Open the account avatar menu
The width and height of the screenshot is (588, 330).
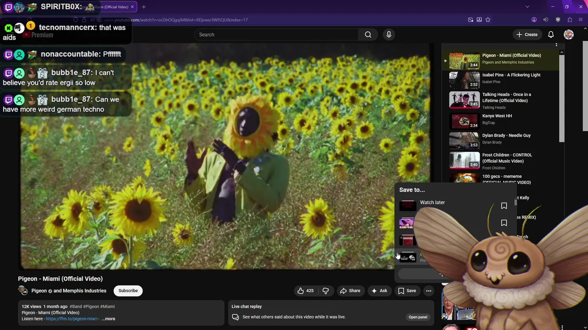(569, 34)
